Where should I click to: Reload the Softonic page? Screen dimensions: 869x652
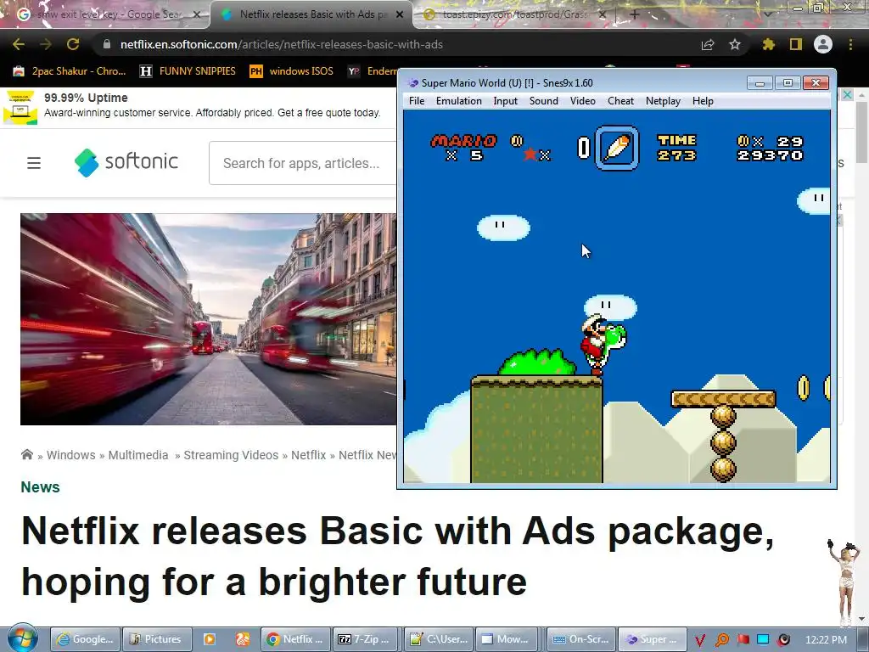pos(73,44)
